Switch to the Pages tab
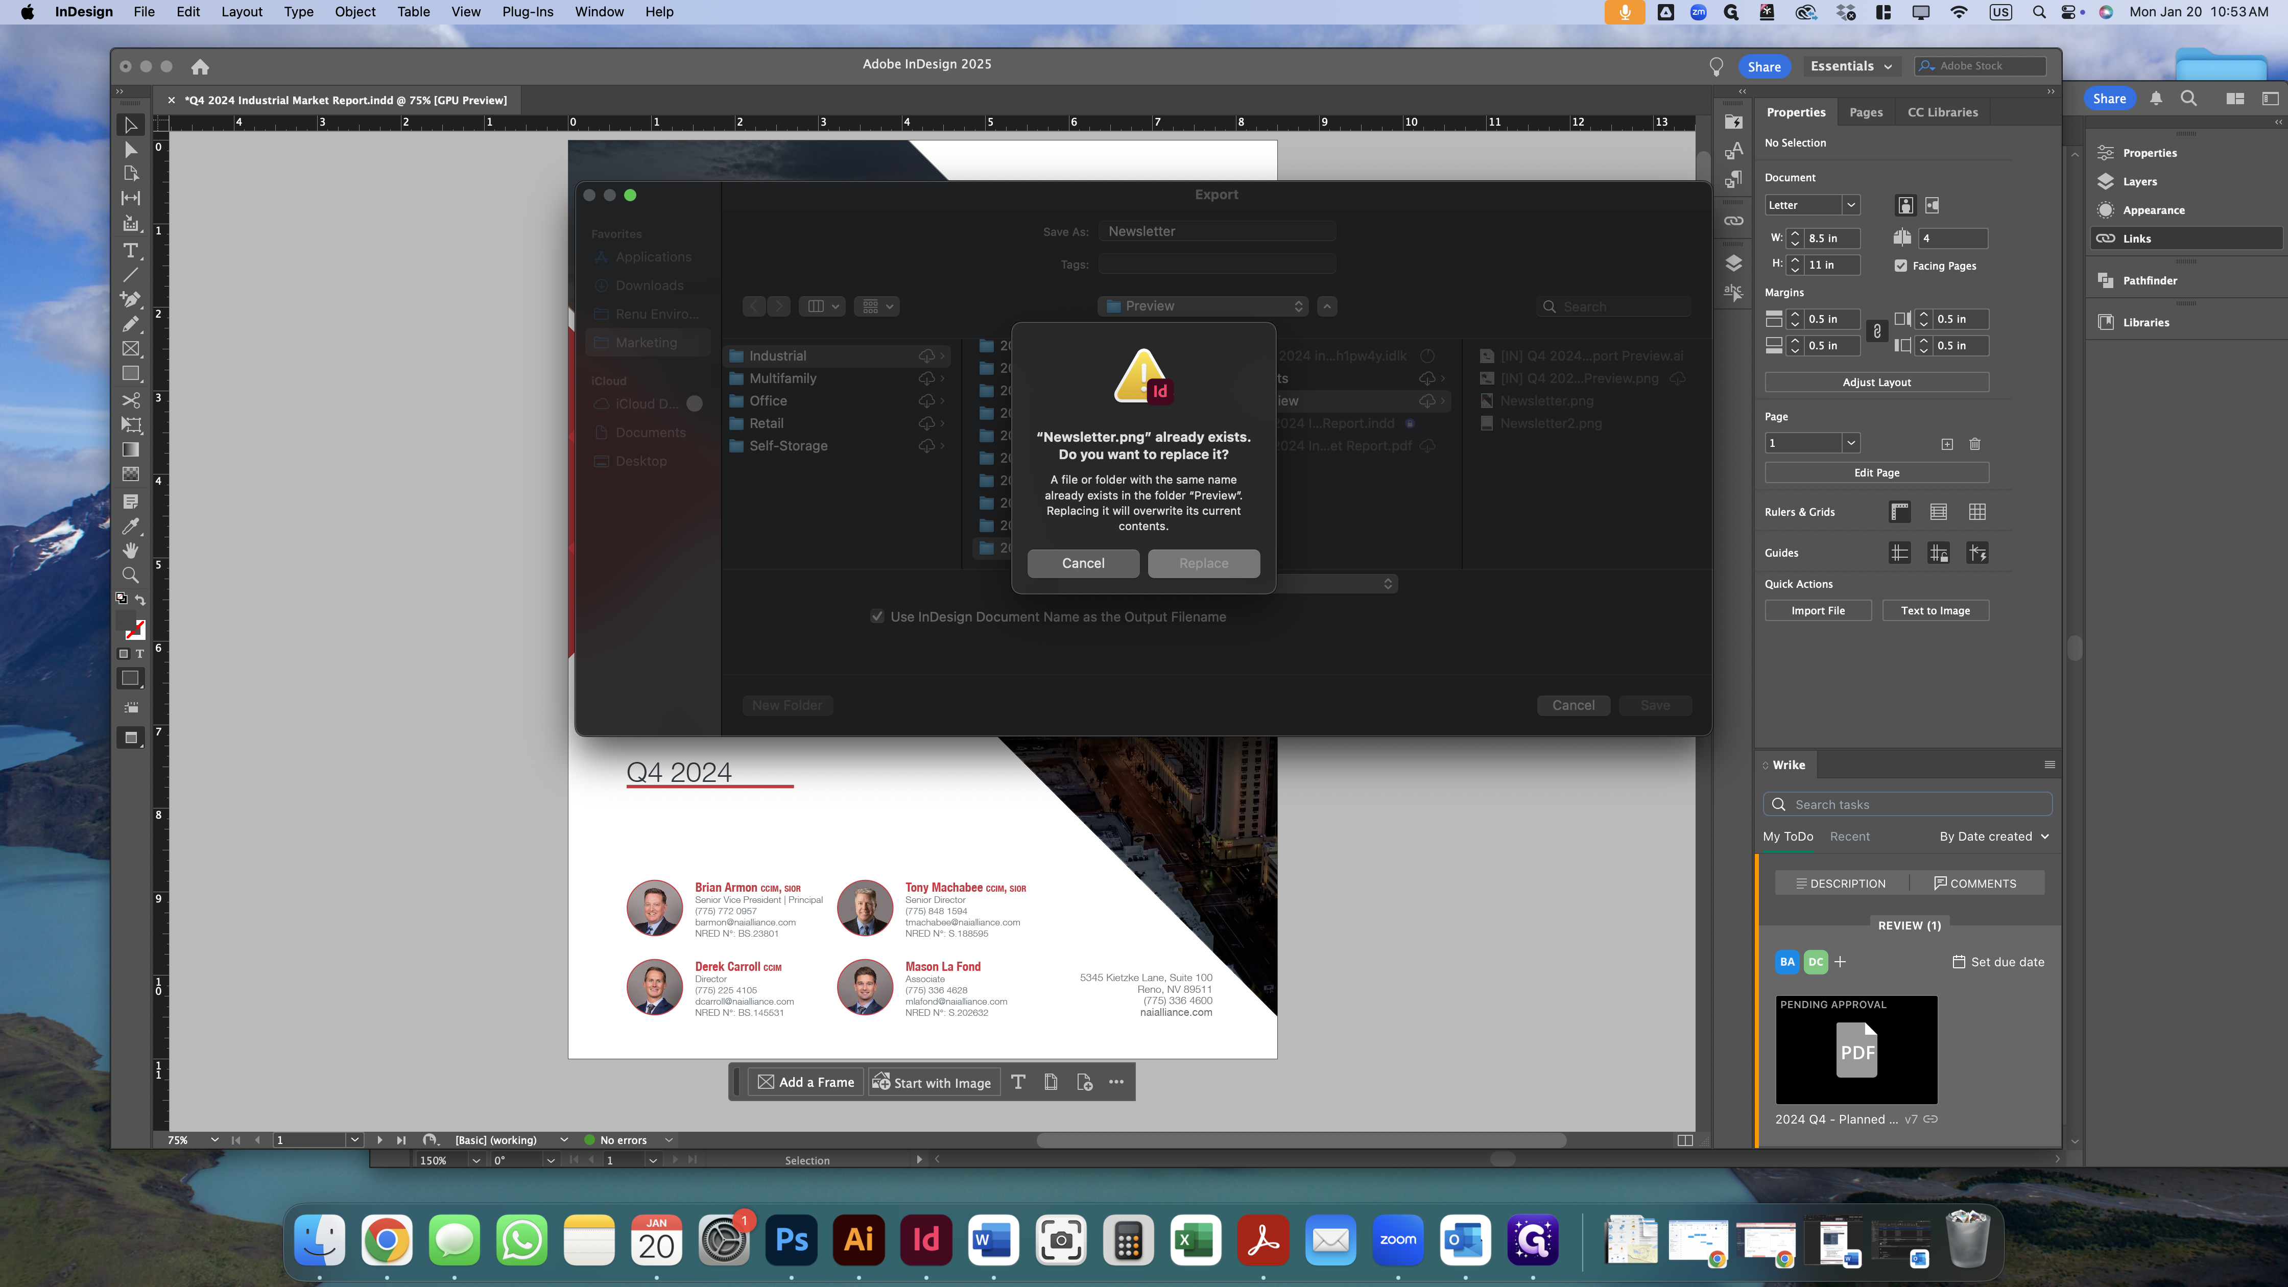This screenshot has width=2288, height=1287. point(1866,112)
